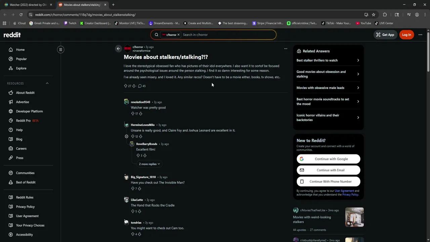Open the 45 comments on the post

[x=142, y=86]
